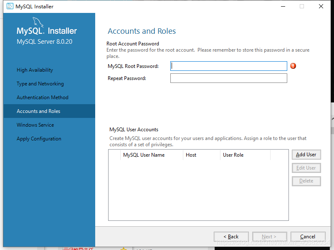Click the Next > button

click(269, 237)
